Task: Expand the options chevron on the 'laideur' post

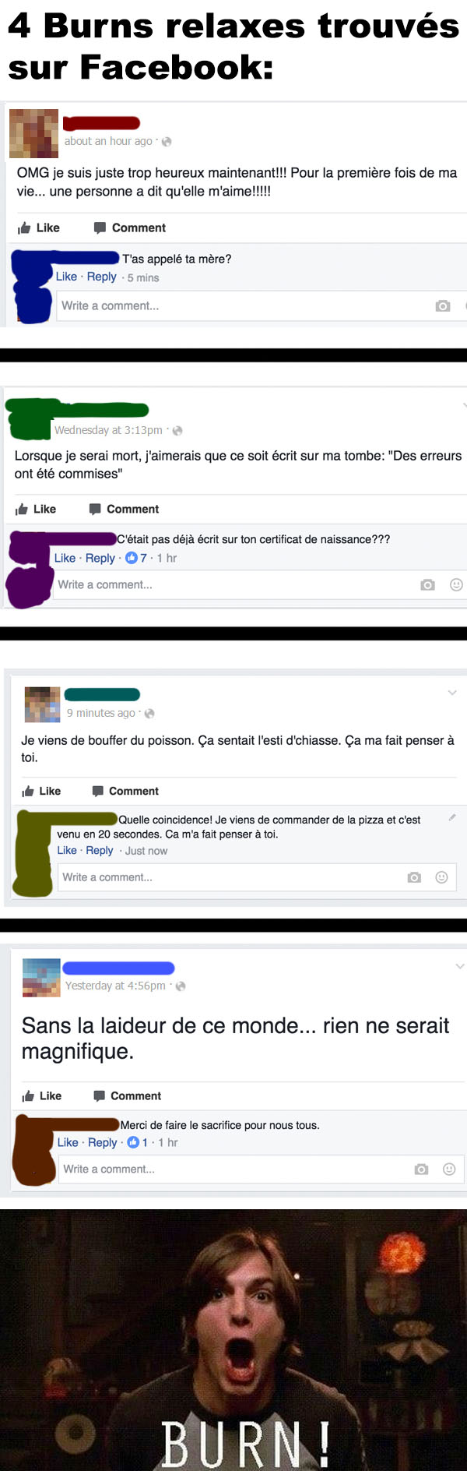Action: (459, 966)
